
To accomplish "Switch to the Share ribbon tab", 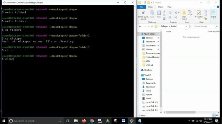I will pos(160,7).
